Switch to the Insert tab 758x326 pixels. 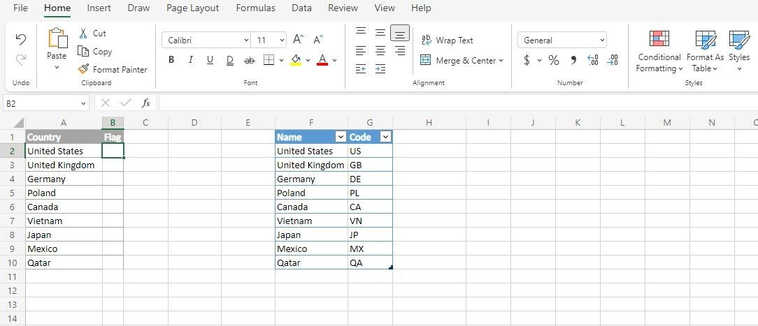click(99, 8)
